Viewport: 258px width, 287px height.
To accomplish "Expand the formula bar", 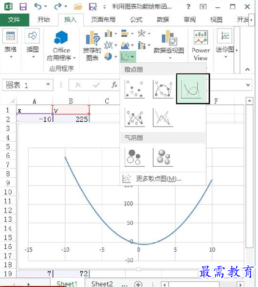I will 248,85.
